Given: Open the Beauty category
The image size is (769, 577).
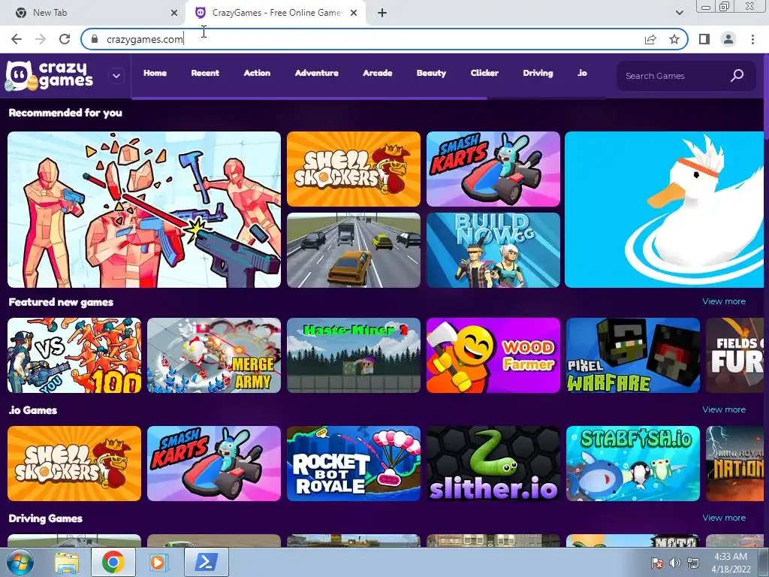Looking at the screenshot, I should click(431, 73).
